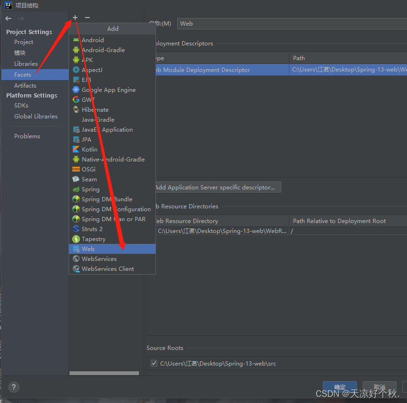Select Spring DM Plan or PAR entry
This screenshot has height=403, width=407.
(112, 219)
